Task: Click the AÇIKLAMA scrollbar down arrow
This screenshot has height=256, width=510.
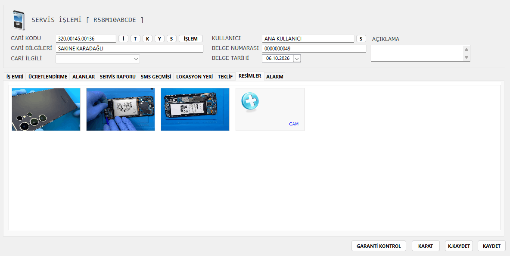Action: [x=466, y=57]
